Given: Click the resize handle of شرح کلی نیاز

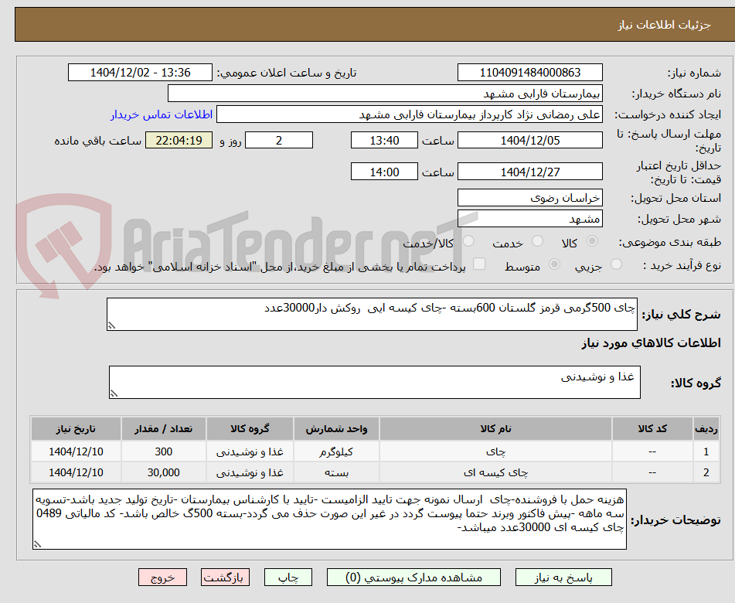Looking at the screenshot, I should tap(111, 325).
